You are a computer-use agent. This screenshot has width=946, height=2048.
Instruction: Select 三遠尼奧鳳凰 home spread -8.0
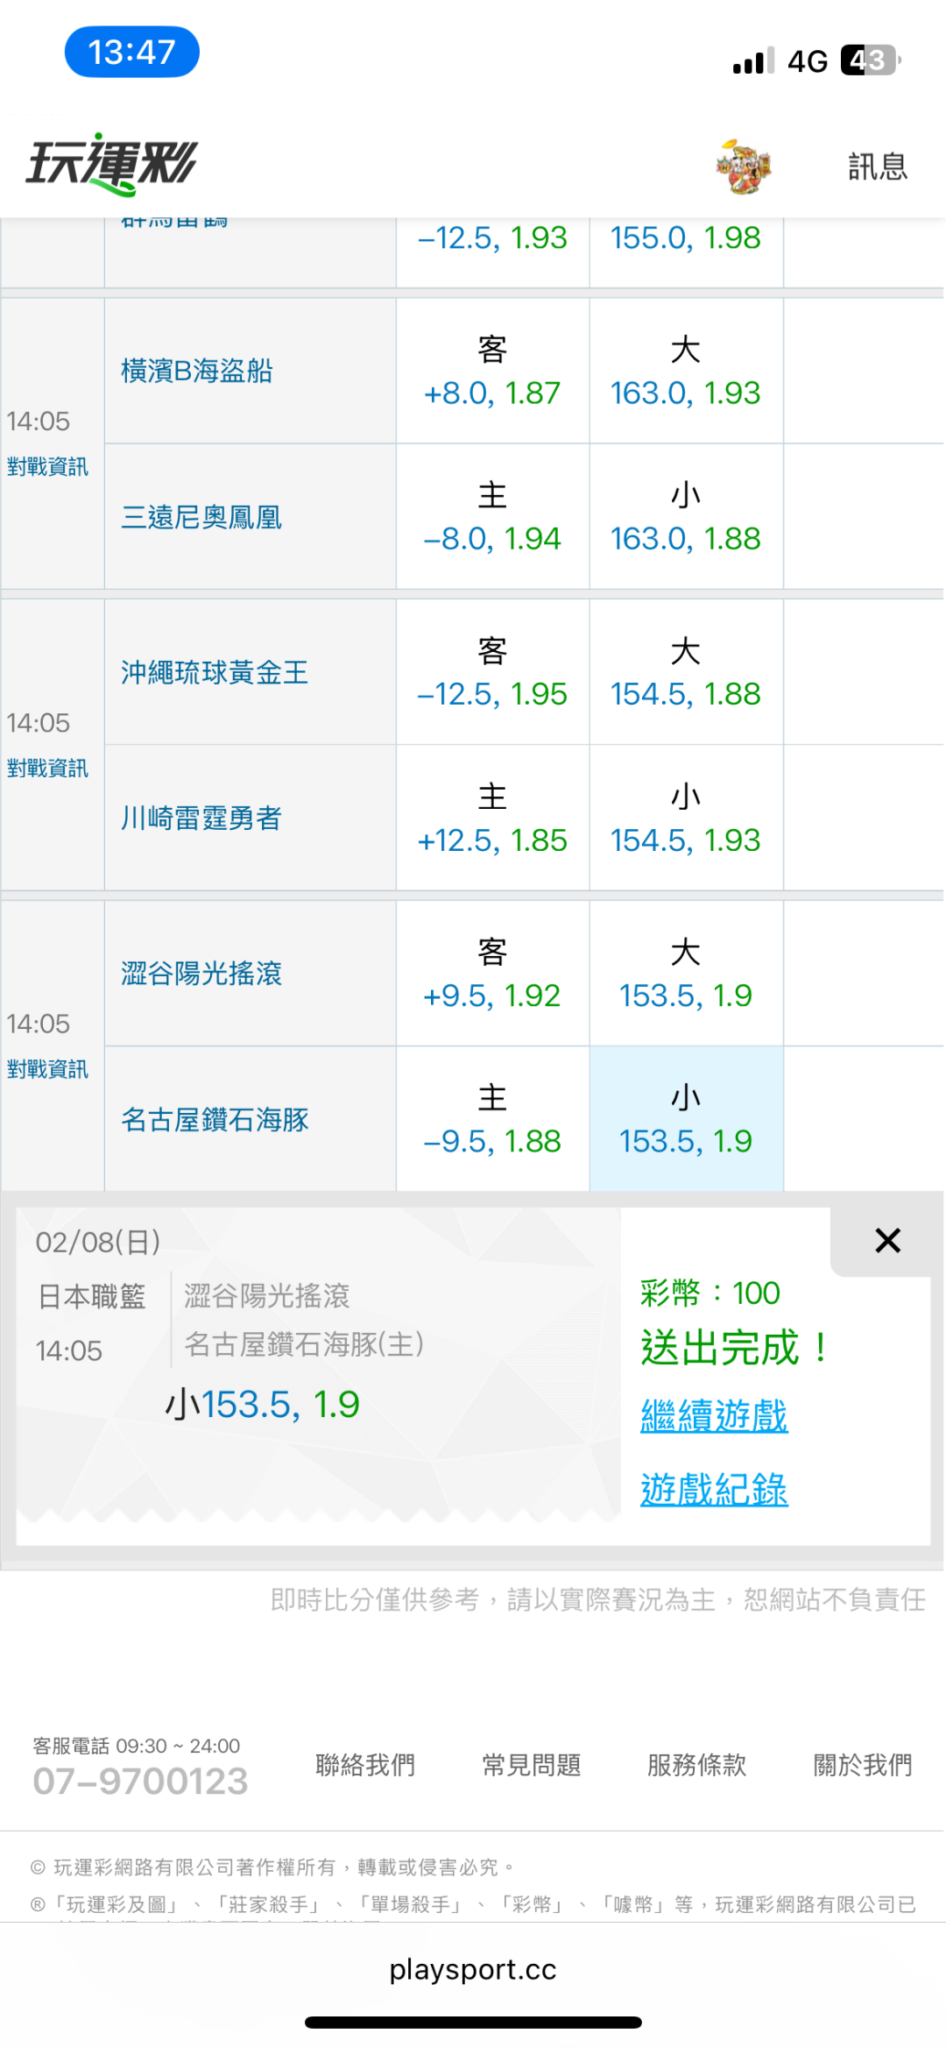(x=492, y=517)
